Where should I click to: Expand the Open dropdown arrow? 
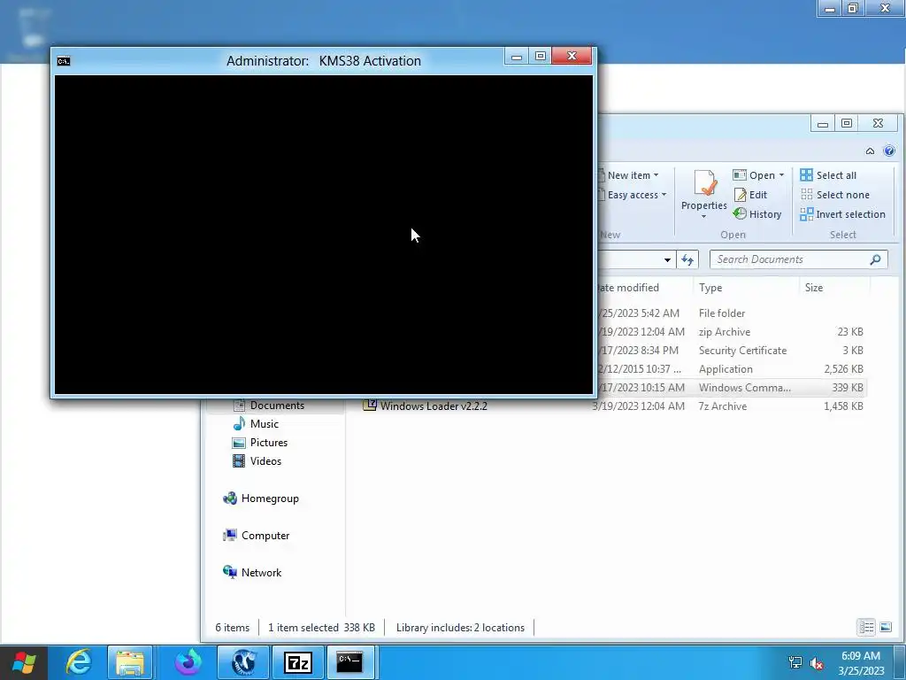(782, 175)
